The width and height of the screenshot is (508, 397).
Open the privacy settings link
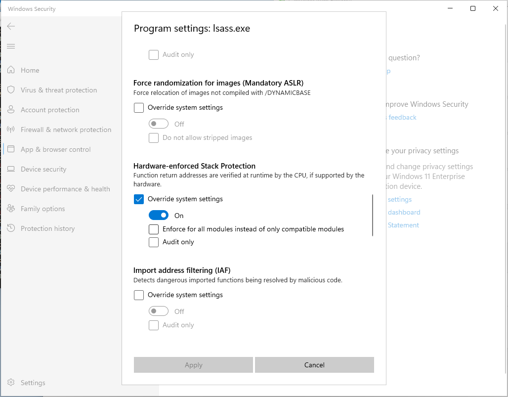point(399,199)
